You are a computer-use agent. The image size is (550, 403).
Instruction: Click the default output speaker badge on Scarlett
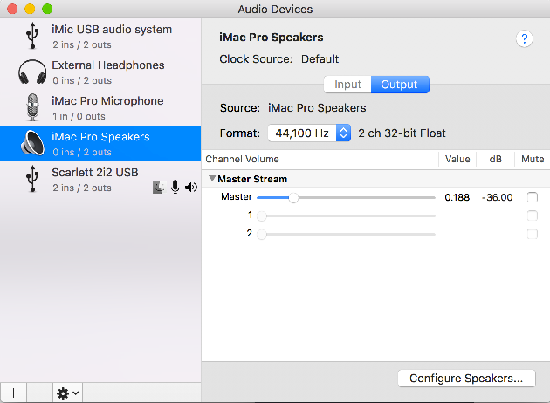(x=191, y=188)
